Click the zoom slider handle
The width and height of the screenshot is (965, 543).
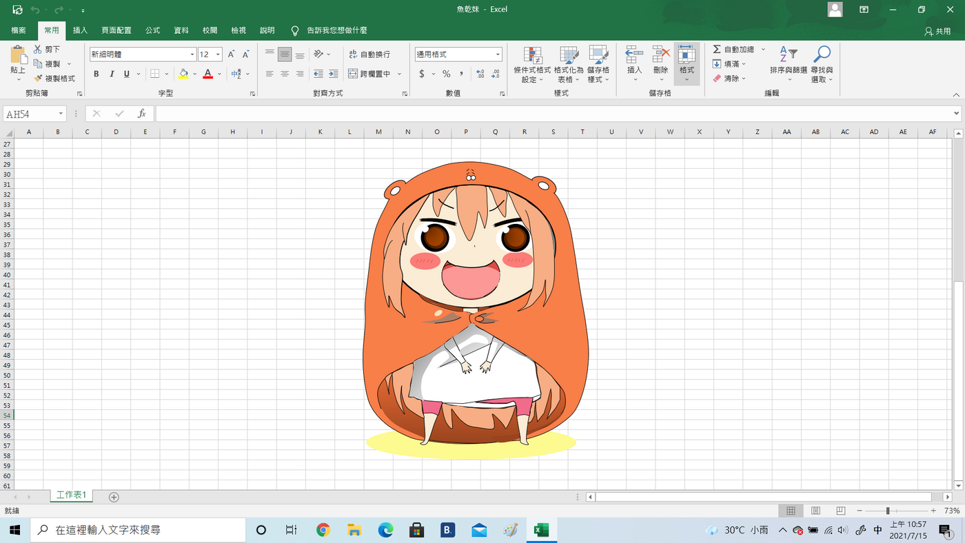(888, 511)
